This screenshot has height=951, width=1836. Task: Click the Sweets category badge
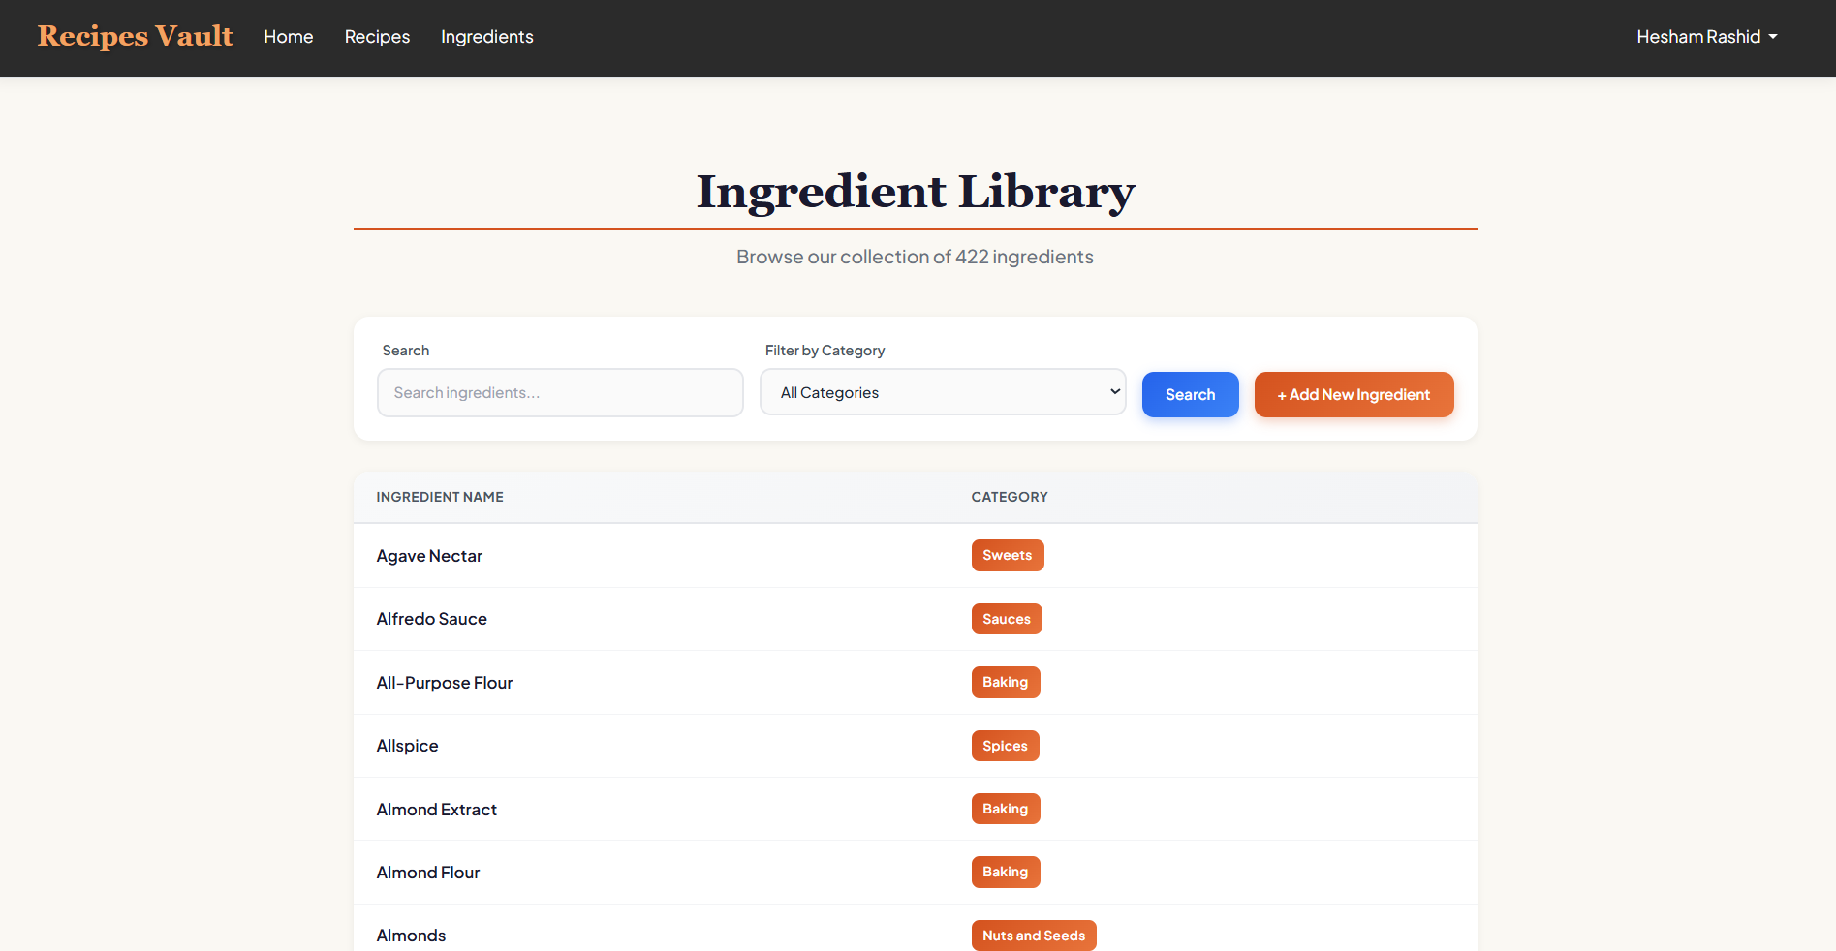click(x=1007, y=556)
